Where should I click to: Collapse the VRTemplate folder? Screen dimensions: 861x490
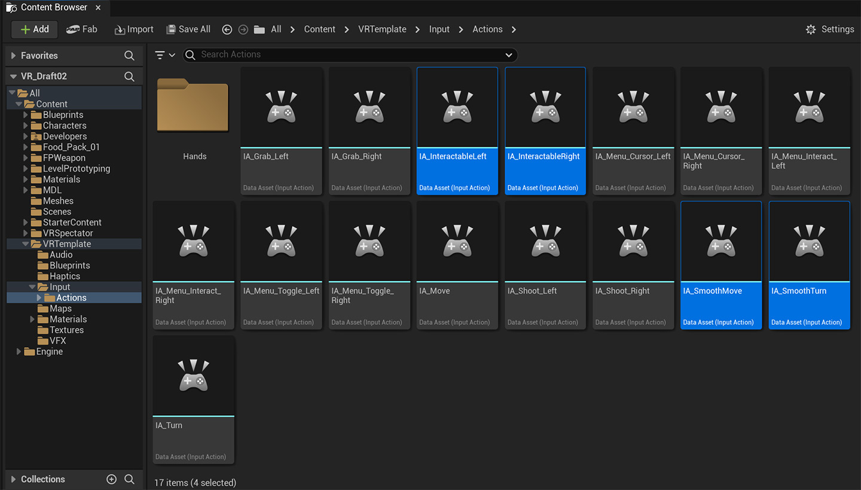coord(26,244)
